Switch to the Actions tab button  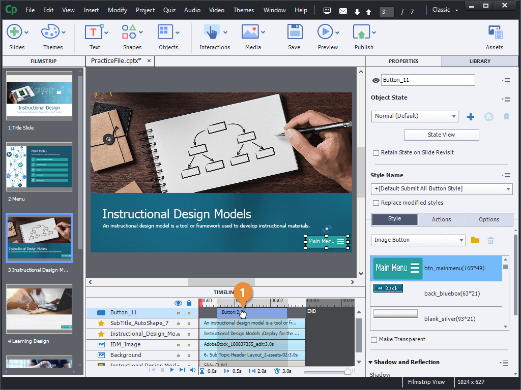coord(441,219)
